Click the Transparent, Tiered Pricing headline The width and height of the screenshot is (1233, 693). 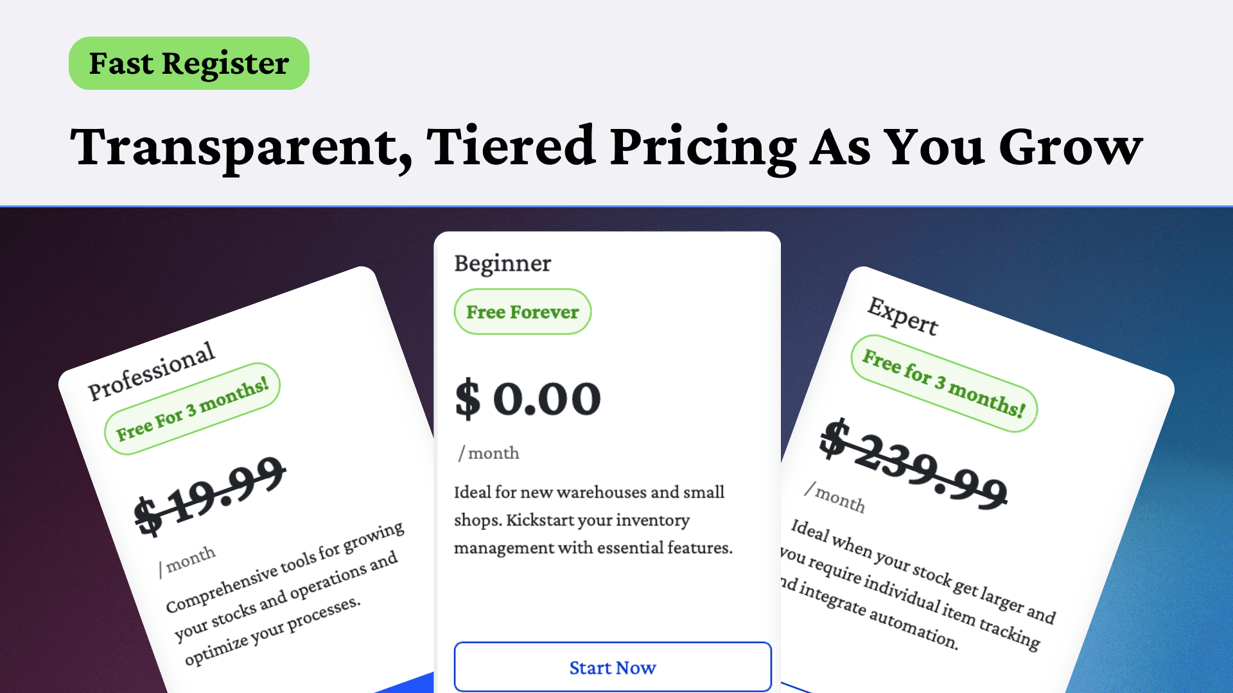point(606,148)
